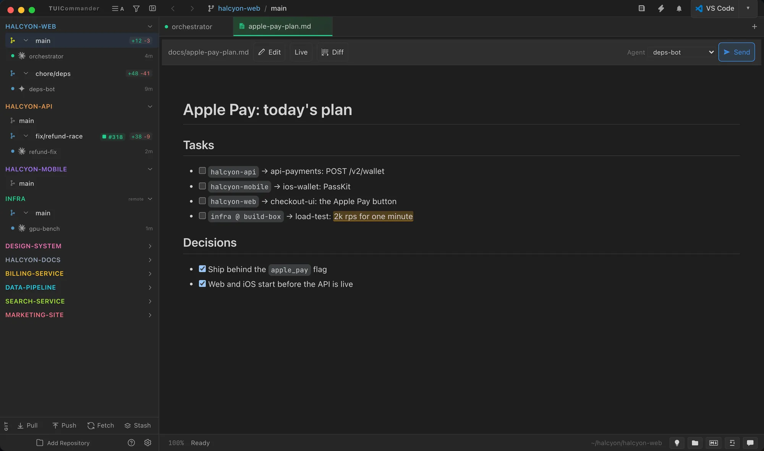Expand the HALCYON-DOCS repository

(150, 260)
